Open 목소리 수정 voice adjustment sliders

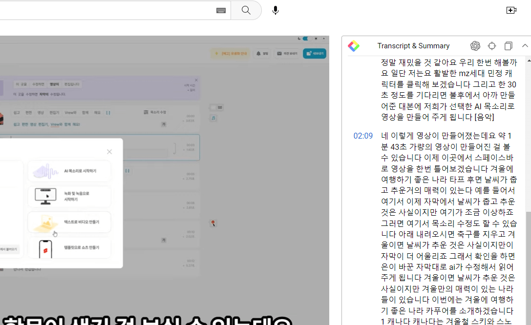click(x=154, y=112)
